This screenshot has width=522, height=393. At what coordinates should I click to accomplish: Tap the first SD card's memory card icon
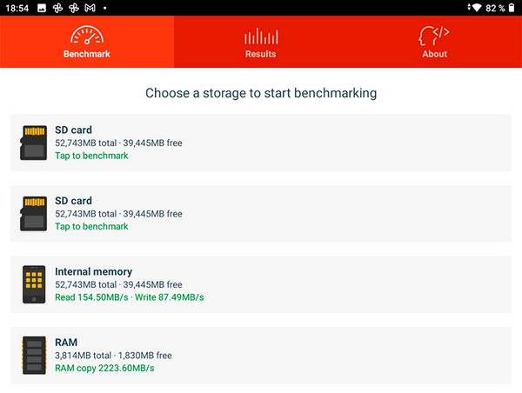[x=33, y=143]
